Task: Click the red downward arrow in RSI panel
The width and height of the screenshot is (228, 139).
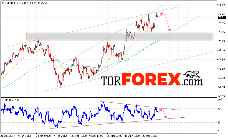Action: pos(164,113)
